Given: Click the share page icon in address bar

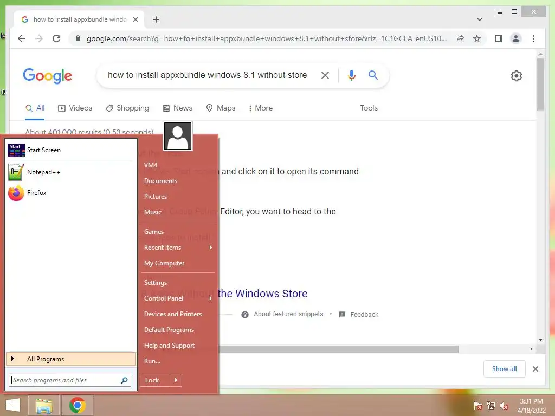Looking at the screenshot, I should [x=460, y=38].
